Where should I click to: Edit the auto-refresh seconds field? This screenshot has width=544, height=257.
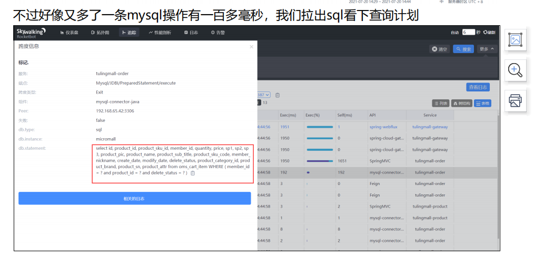(x=468, y=32)
